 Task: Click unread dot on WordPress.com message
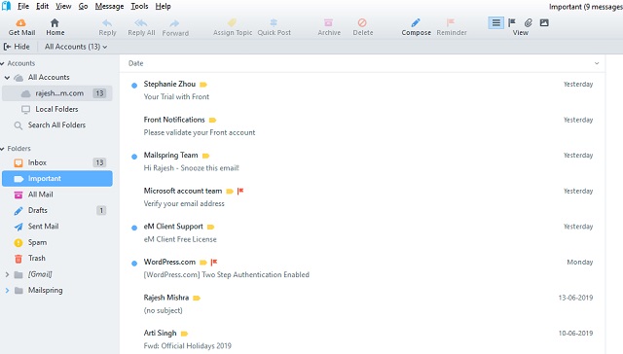[134, 264]
